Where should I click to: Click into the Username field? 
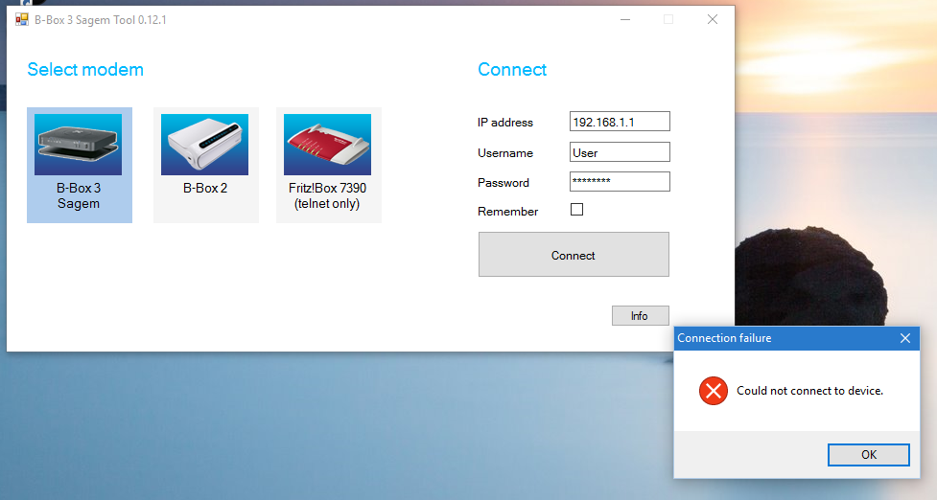click(619, 152)
